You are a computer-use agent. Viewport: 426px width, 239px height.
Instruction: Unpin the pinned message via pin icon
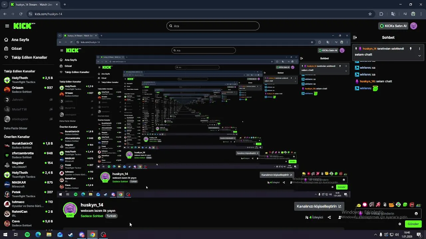coord(411,48)
